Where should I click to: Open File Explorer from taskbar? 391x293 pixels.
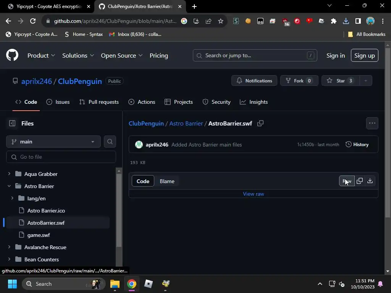coord(115,284)
